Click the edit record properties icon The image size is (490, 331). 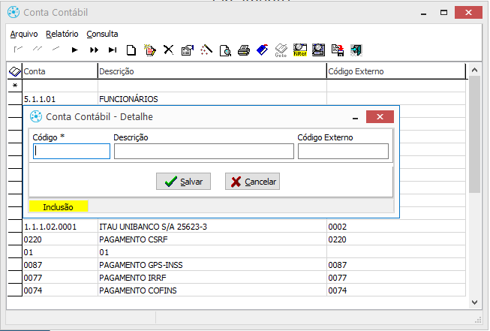(188, 50)
